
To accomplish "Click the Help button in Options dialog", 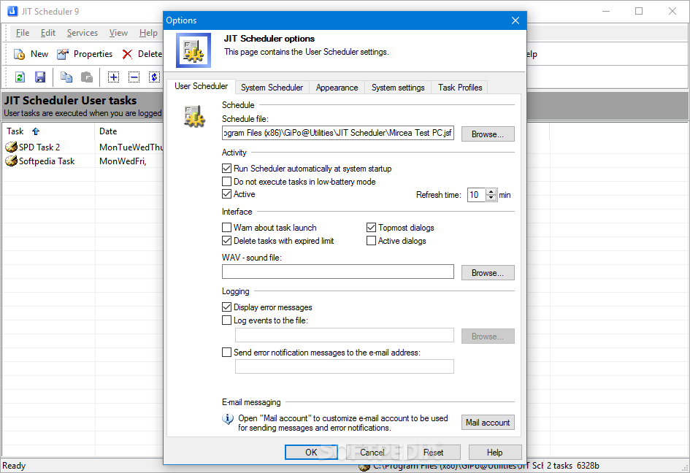I will (494, 453).
